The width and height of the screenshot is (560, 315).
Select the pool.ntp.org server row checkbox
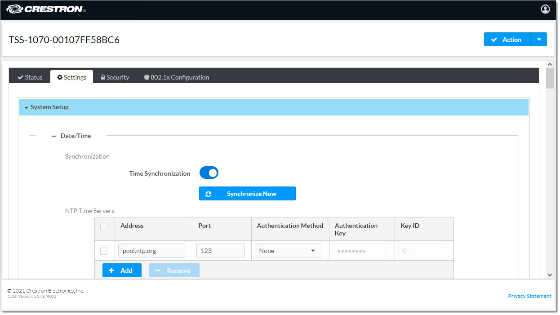point(104,251)
